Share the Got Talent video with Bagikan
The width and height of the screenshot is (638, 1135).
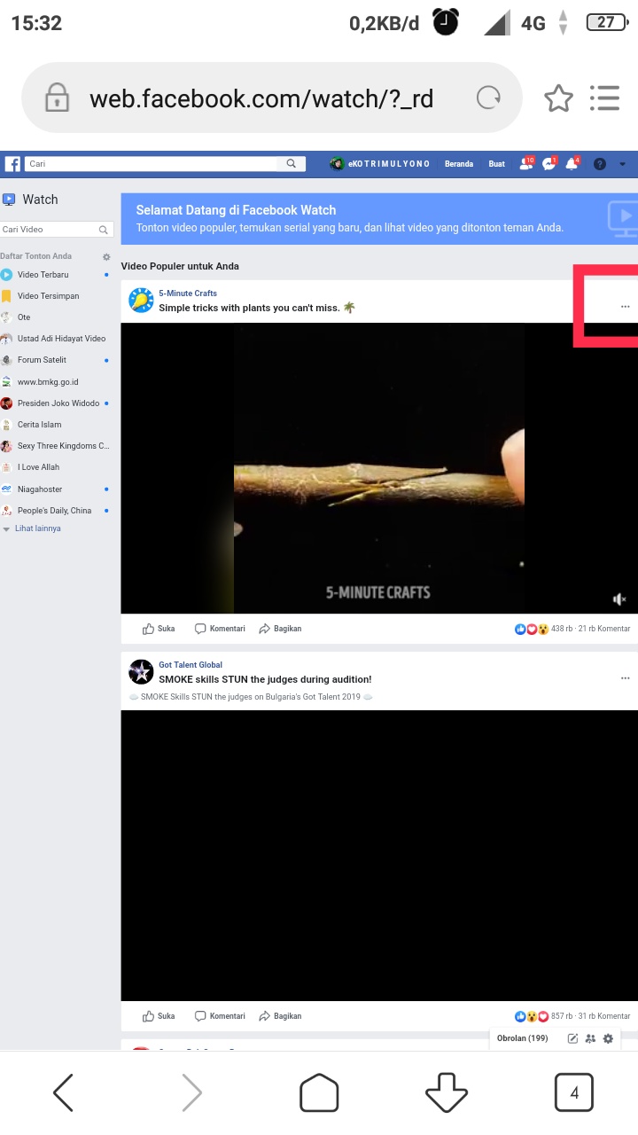click(x=280, y=1016)
